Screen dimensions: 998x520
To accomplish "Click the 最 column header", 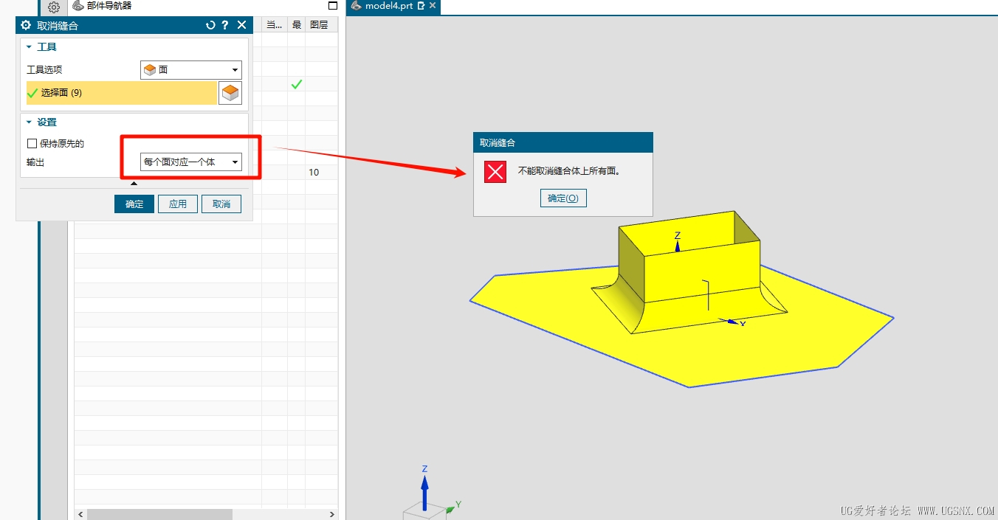I will coord(296,24).
